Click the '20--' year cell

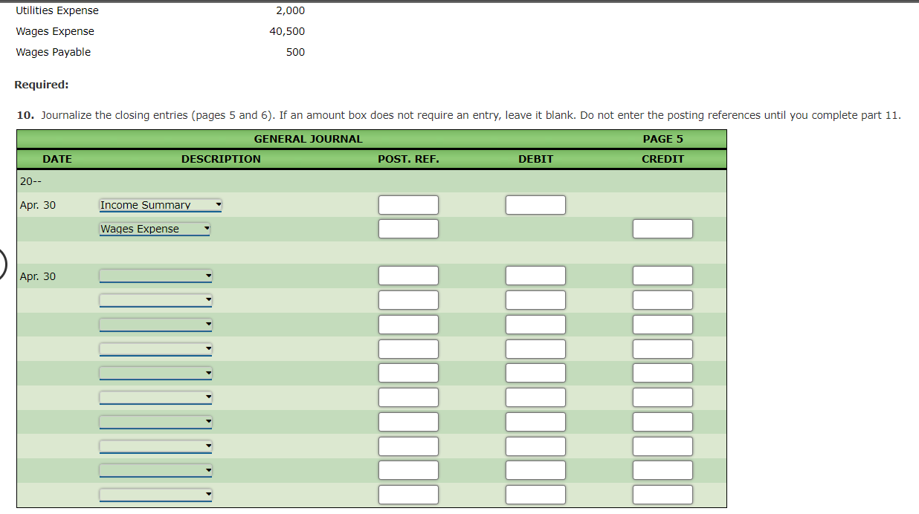click(x=32, y=181)
